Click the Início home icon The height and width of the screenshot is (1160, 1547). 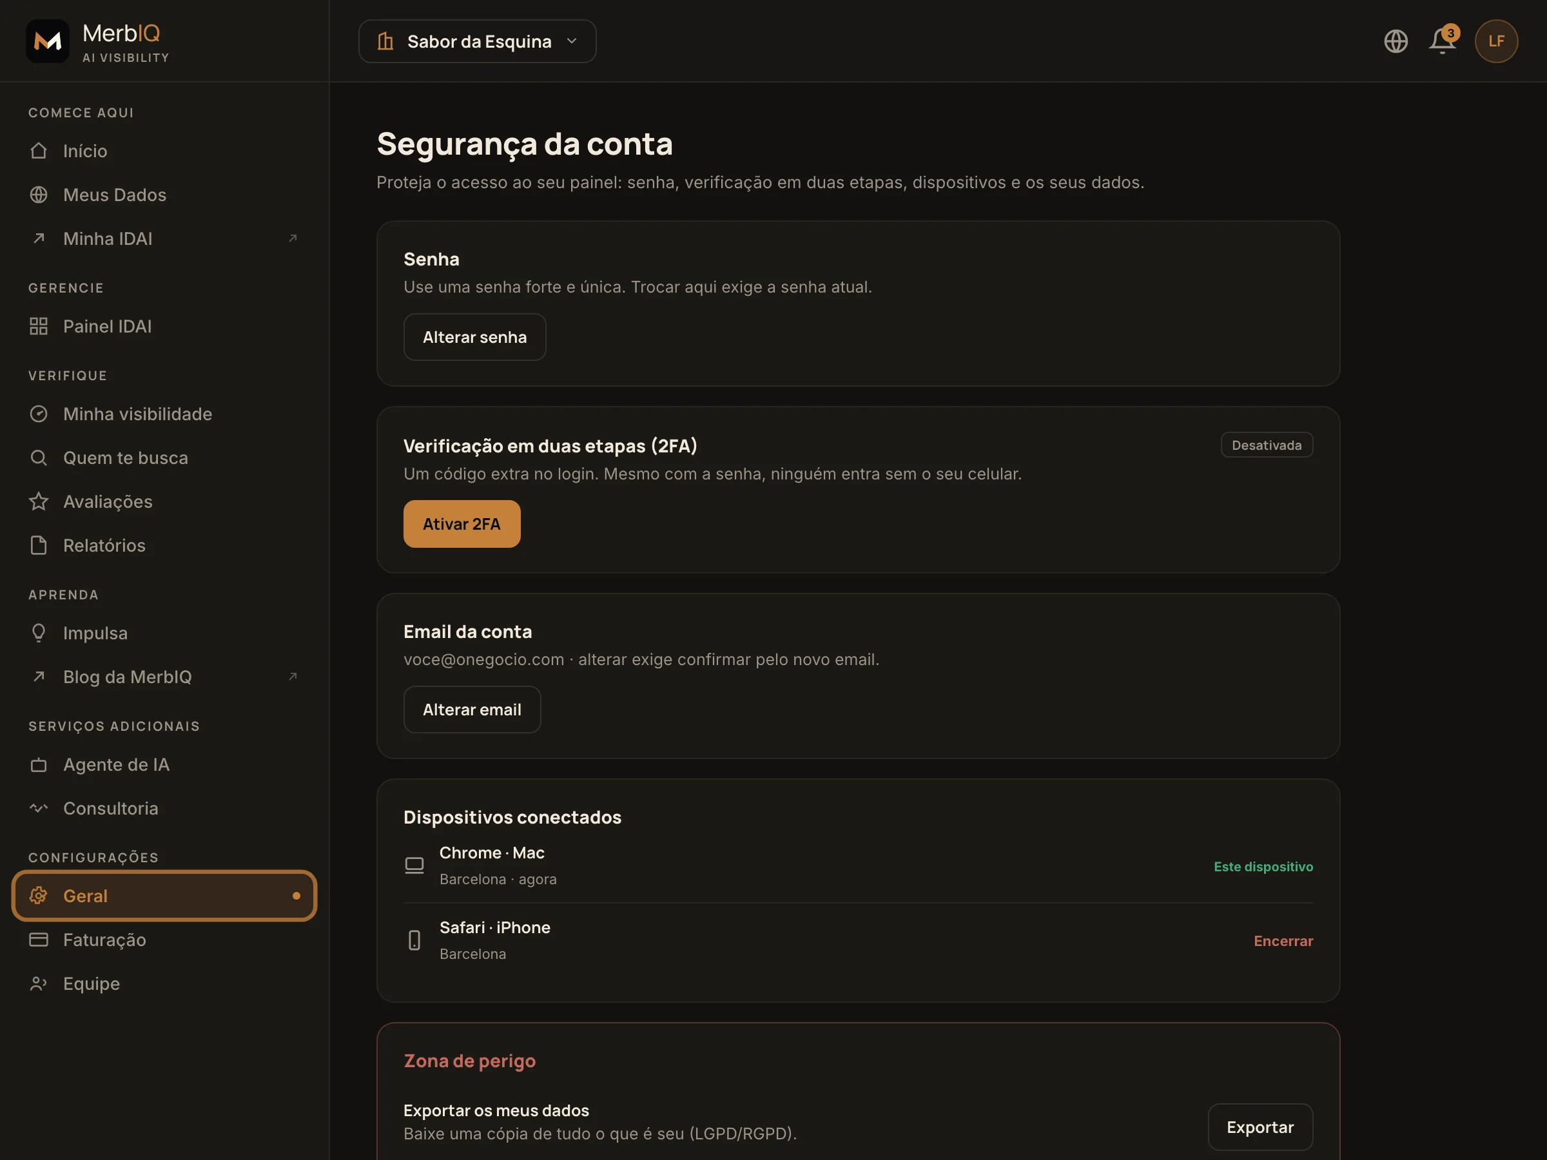pos(39,151)
